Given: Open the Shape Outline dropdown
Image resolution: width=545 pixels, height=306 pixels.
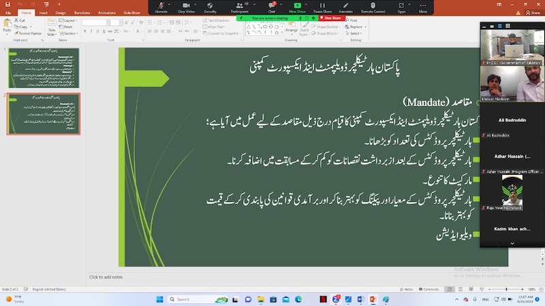Looking at the screenshot, I should [326, 27].
